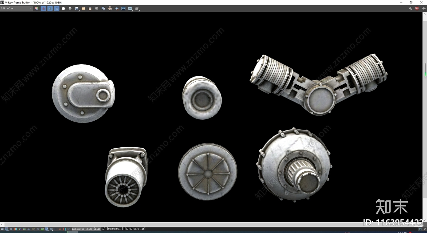427x233 pixels.
Task: Show the corrections control panel
Action: pos(2,229)
